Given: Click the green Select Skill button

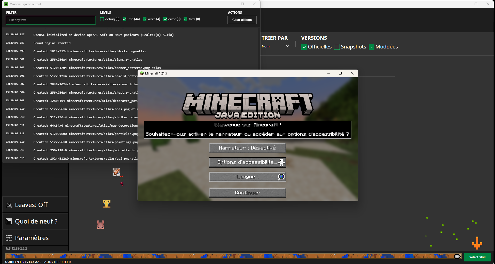Looking at the screenshot, I should 477,257.
